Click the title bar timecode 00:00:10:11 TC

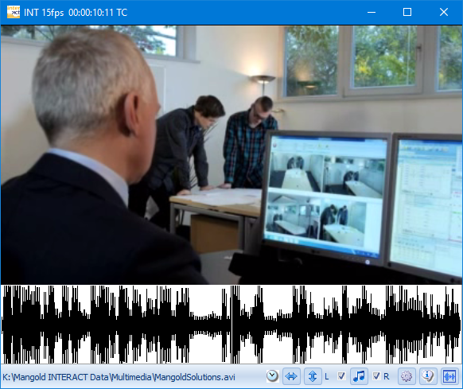point(98,13)
